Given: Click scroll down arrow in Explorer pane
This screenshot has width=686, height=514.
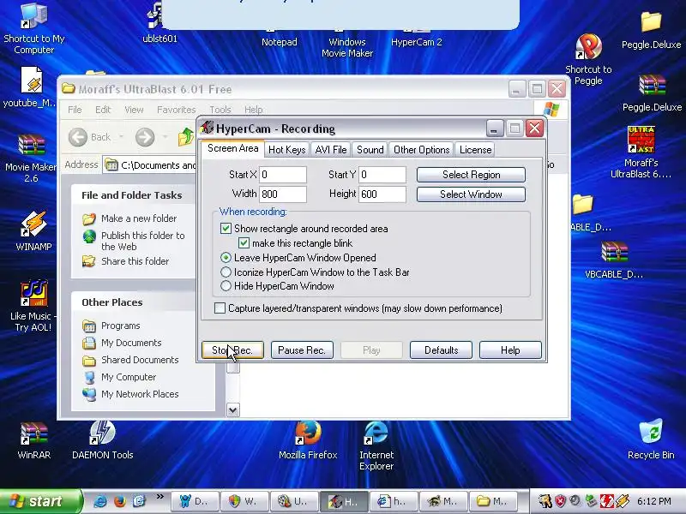Looking at the screenshot, I should tap(232, 409).
